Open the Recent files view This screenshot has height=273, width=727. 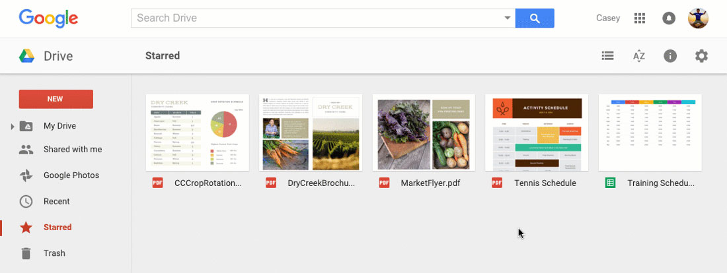pyautogui.click(x=57, y=201)
